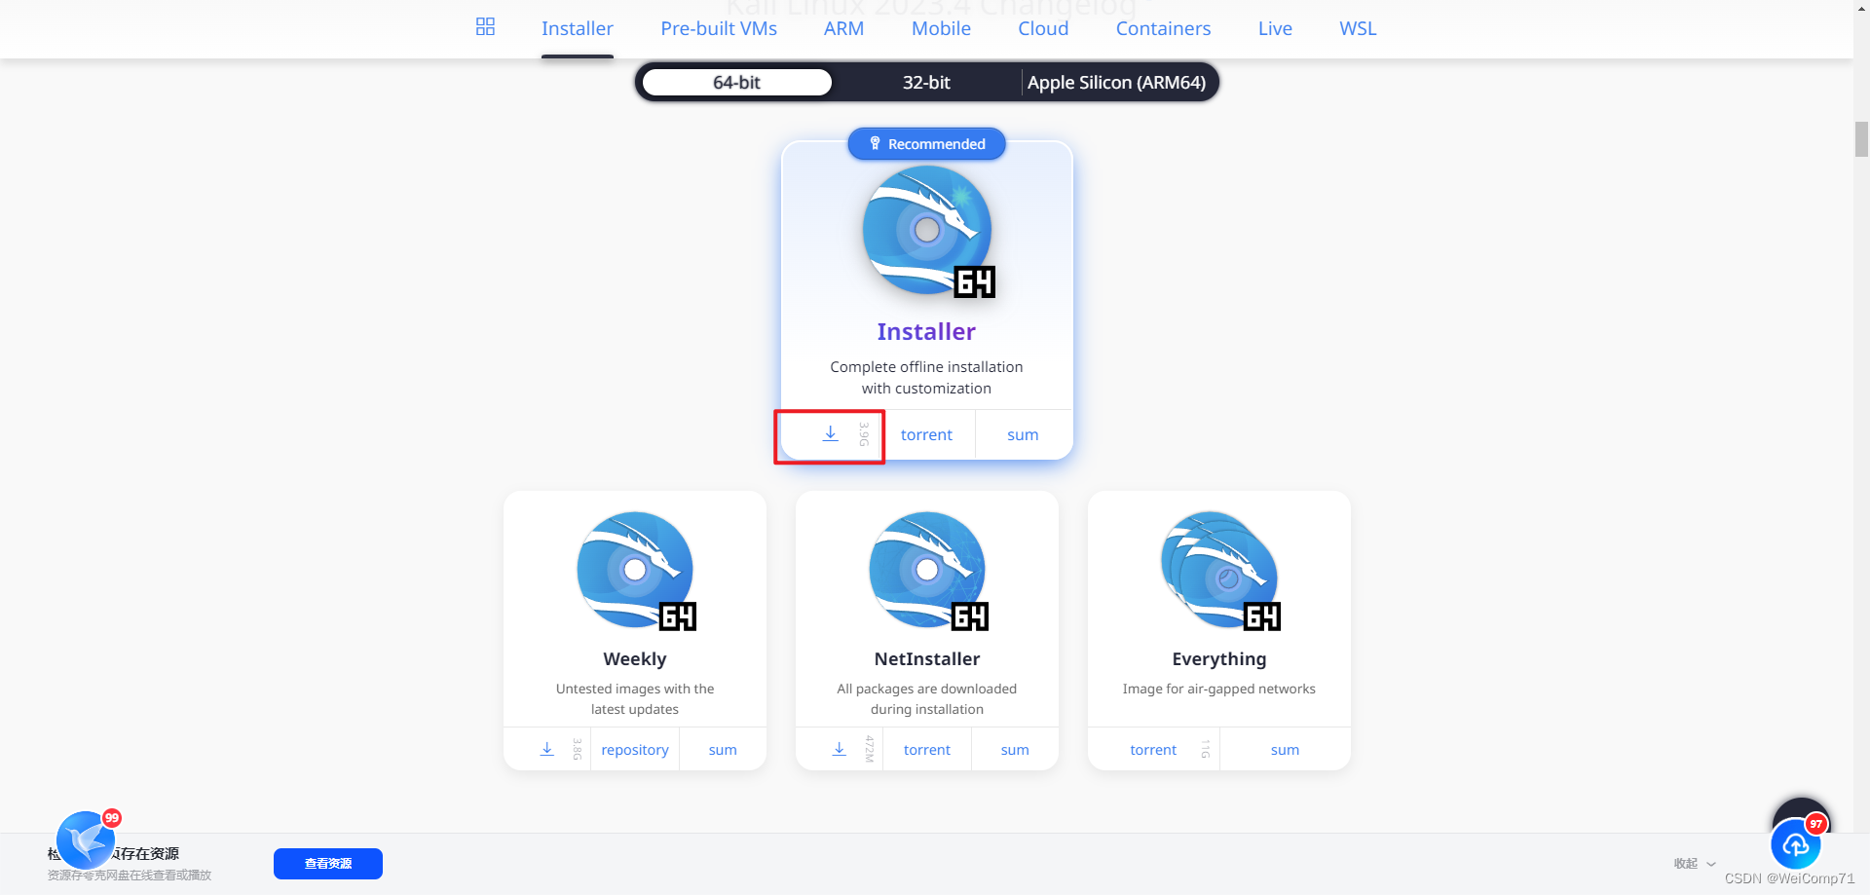Go to the ARM tab
The image size is (1870, 895).
(843, 28)
